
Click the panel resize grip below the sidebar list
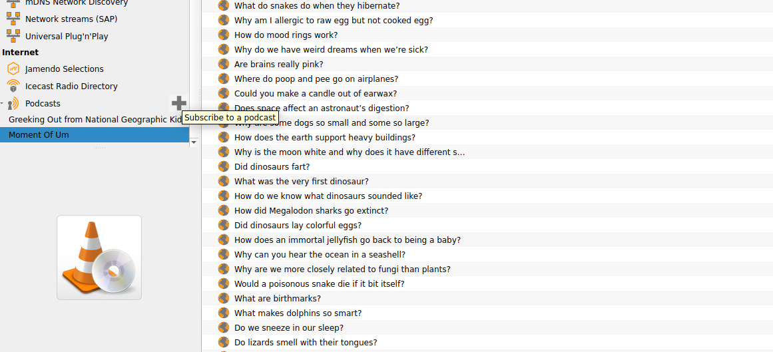tap(100, 148)
